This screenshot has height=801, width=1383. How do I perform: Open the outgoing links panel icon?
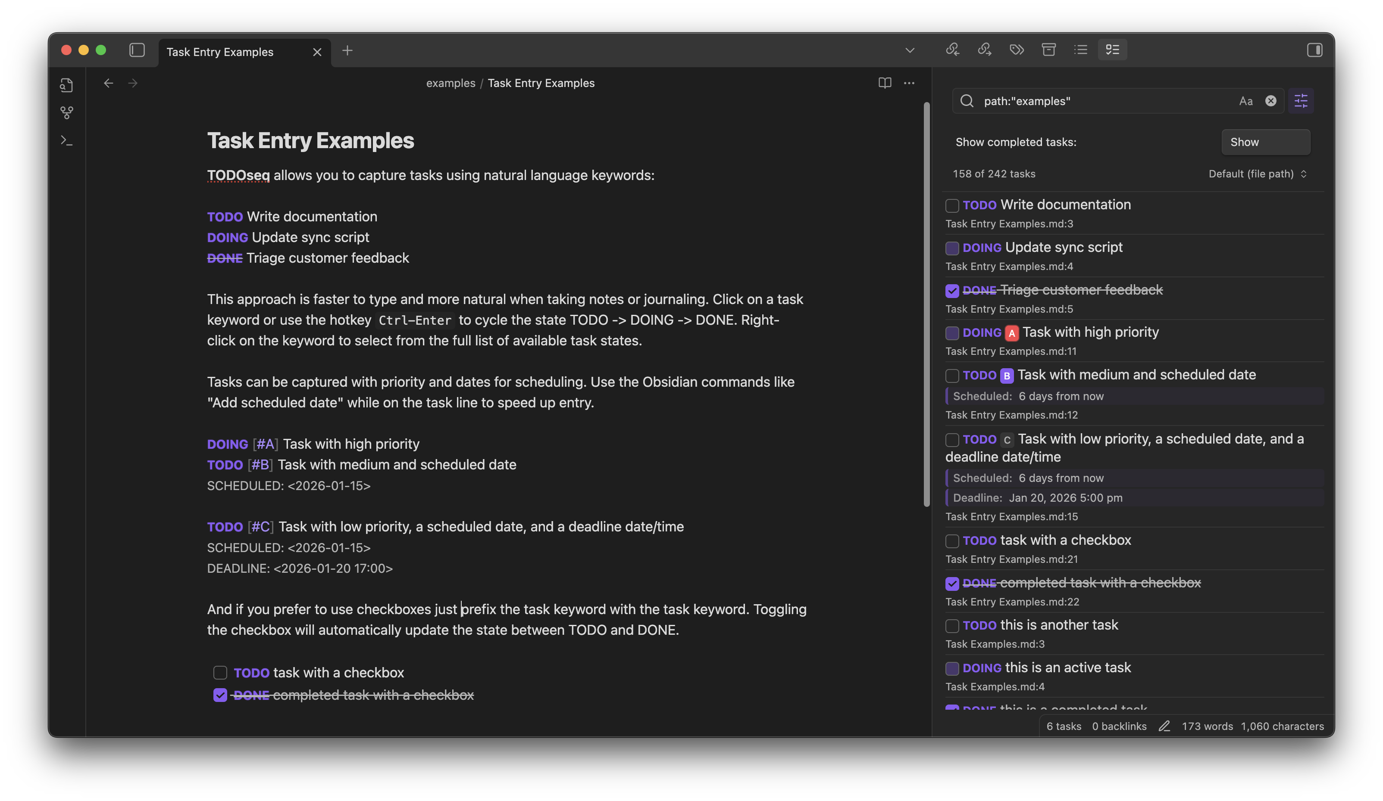coord(985,50)
